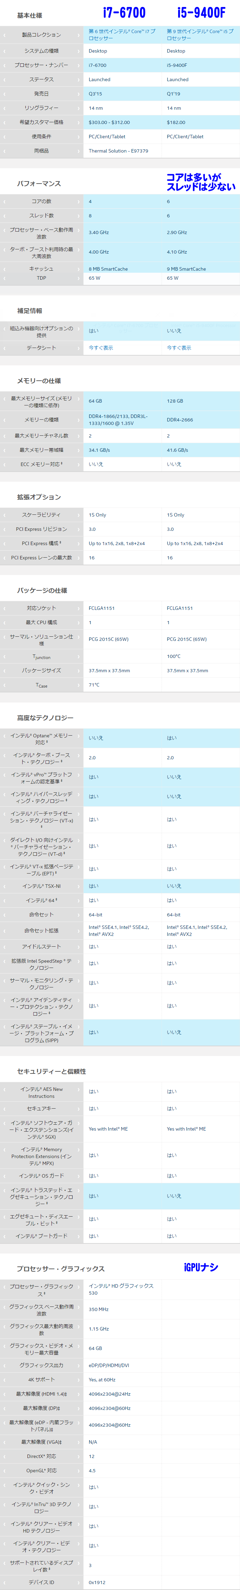
Task: Click the right arrow on the 対応ソケット row
Action: (78, 608)
